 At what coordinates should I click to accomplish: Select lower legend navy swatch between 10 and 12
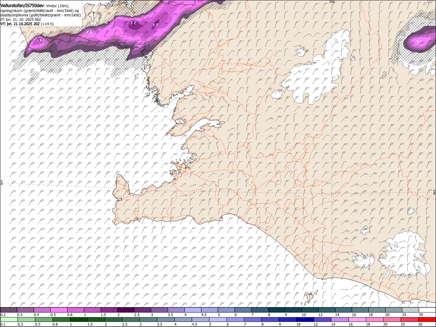click(305, 319)
